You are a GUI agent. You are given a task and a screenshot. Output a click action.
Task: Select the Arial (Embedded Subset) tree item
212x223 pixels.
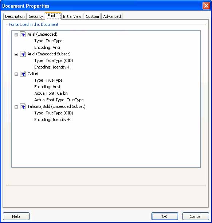pos(49,54)
